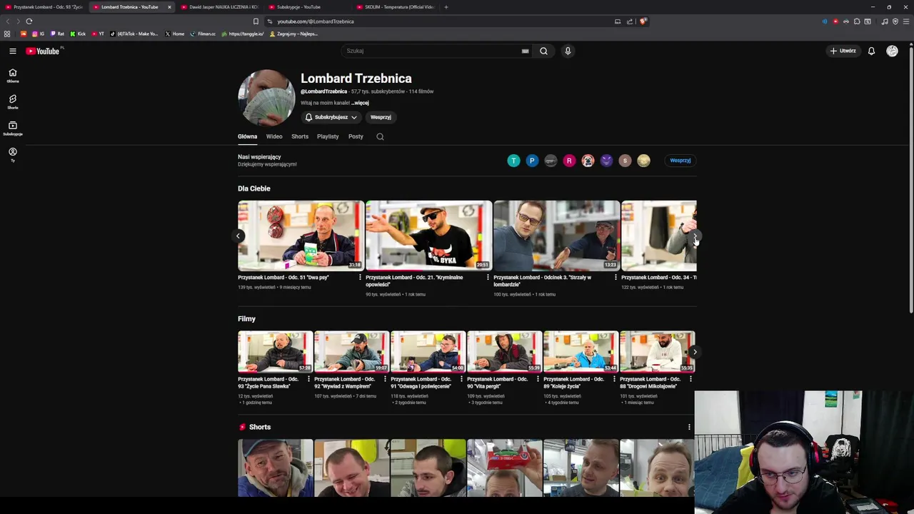Switch to the Shorts channel tab
The image size is (914, 514).
pos(300,136)
